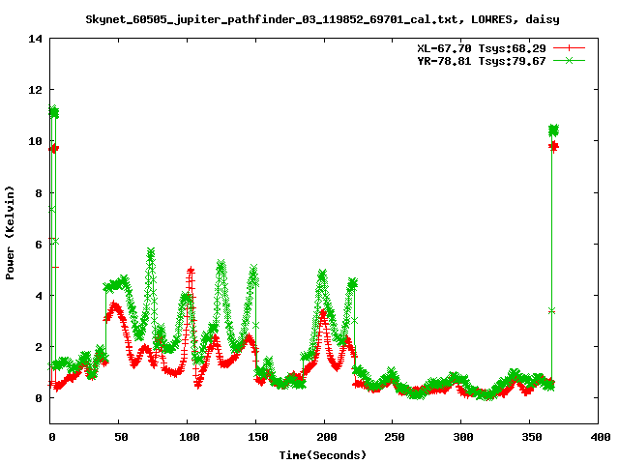Click y-axis tick label 14
The image size is (619, 464).
[x=35, y=39]
